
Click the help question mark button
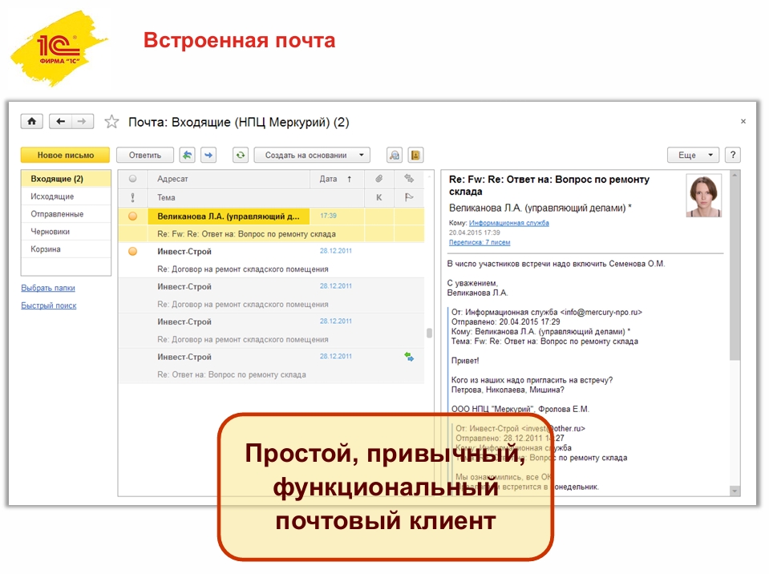click(732, 155)
